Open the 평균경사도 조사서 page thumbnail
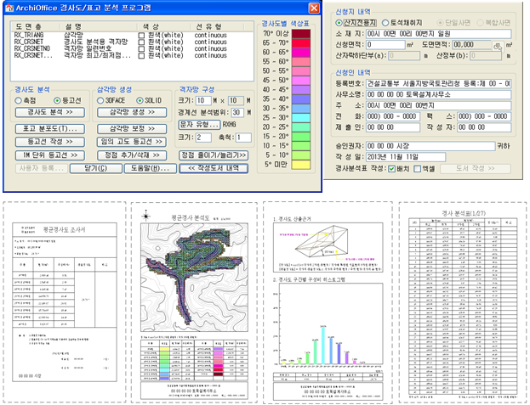This screenshot has height=405, width=530. coord(65,302)
